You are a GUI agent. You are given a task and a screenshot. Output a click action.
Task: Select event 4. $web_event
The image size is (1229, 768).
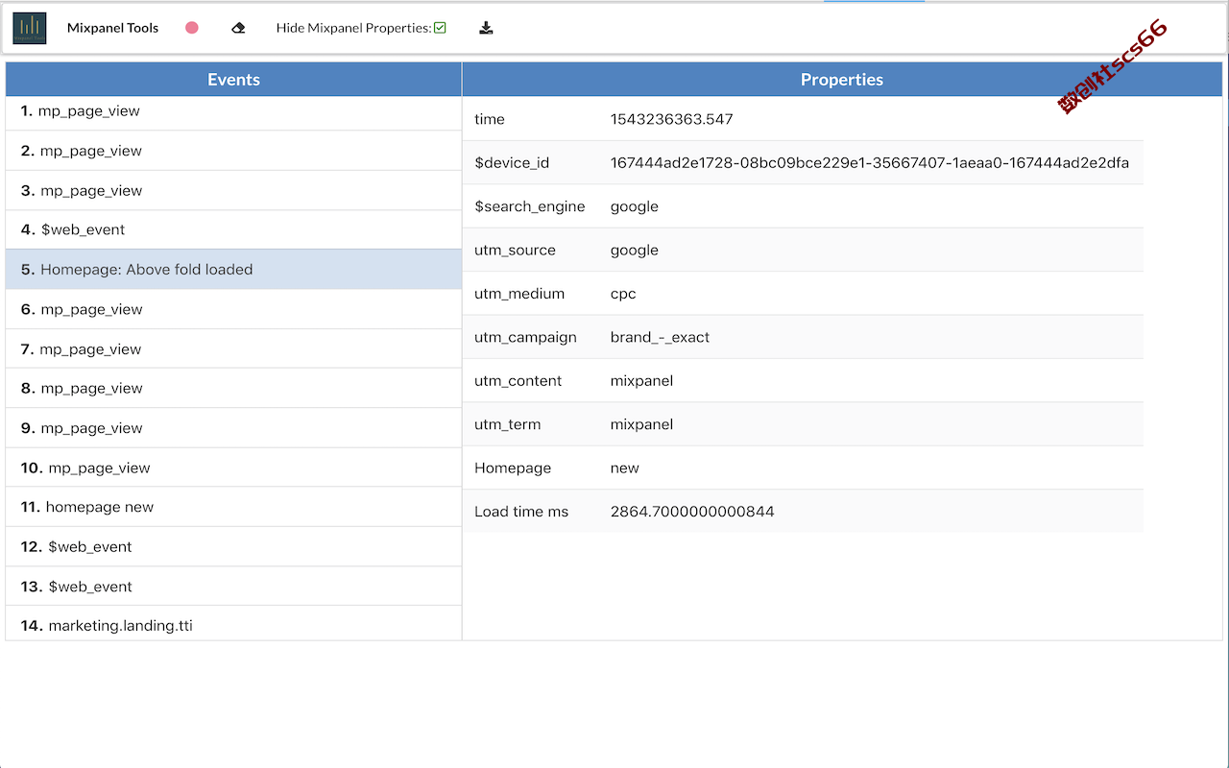click(233, 229)
